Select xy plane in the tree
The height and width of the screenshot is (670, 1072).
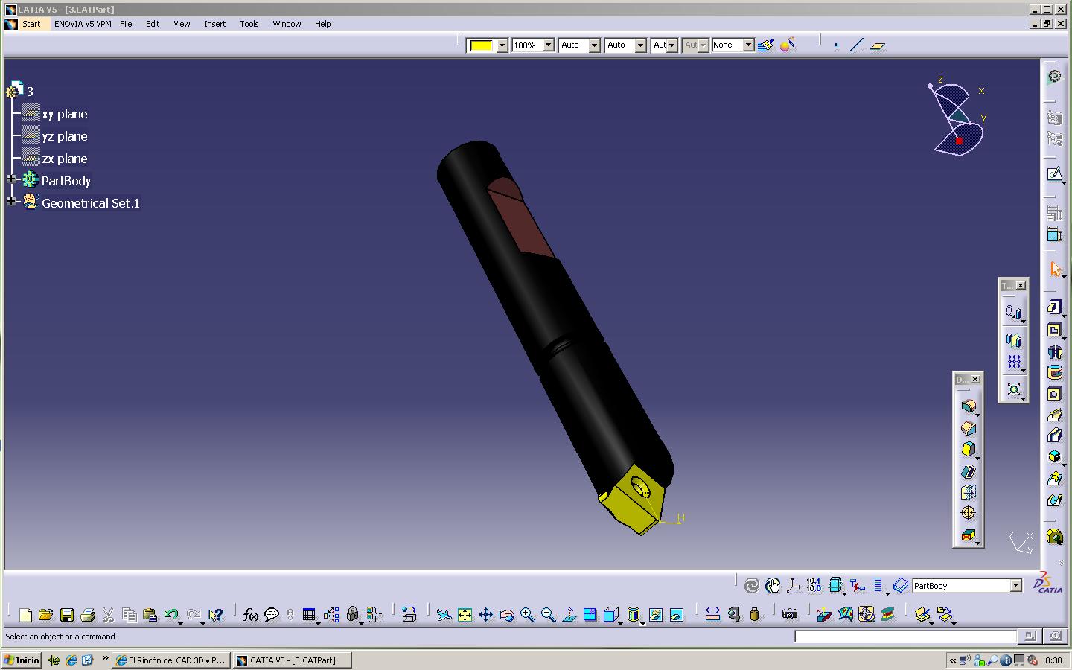tap(65, 114)
